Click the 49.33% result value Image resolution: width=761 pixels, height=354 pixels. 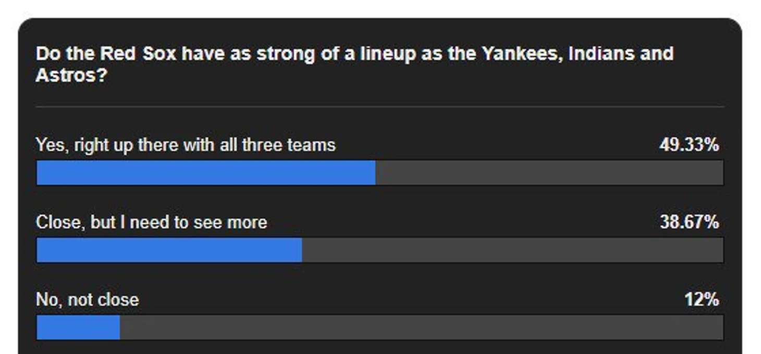(689, 145)
